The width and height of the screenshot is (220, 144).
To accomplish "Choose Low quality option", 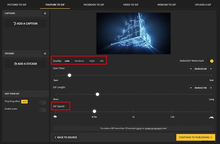I will [67, 61].
